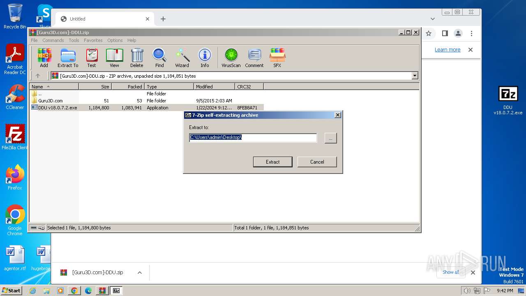Click the Extract button in dialog

point(273,162)
